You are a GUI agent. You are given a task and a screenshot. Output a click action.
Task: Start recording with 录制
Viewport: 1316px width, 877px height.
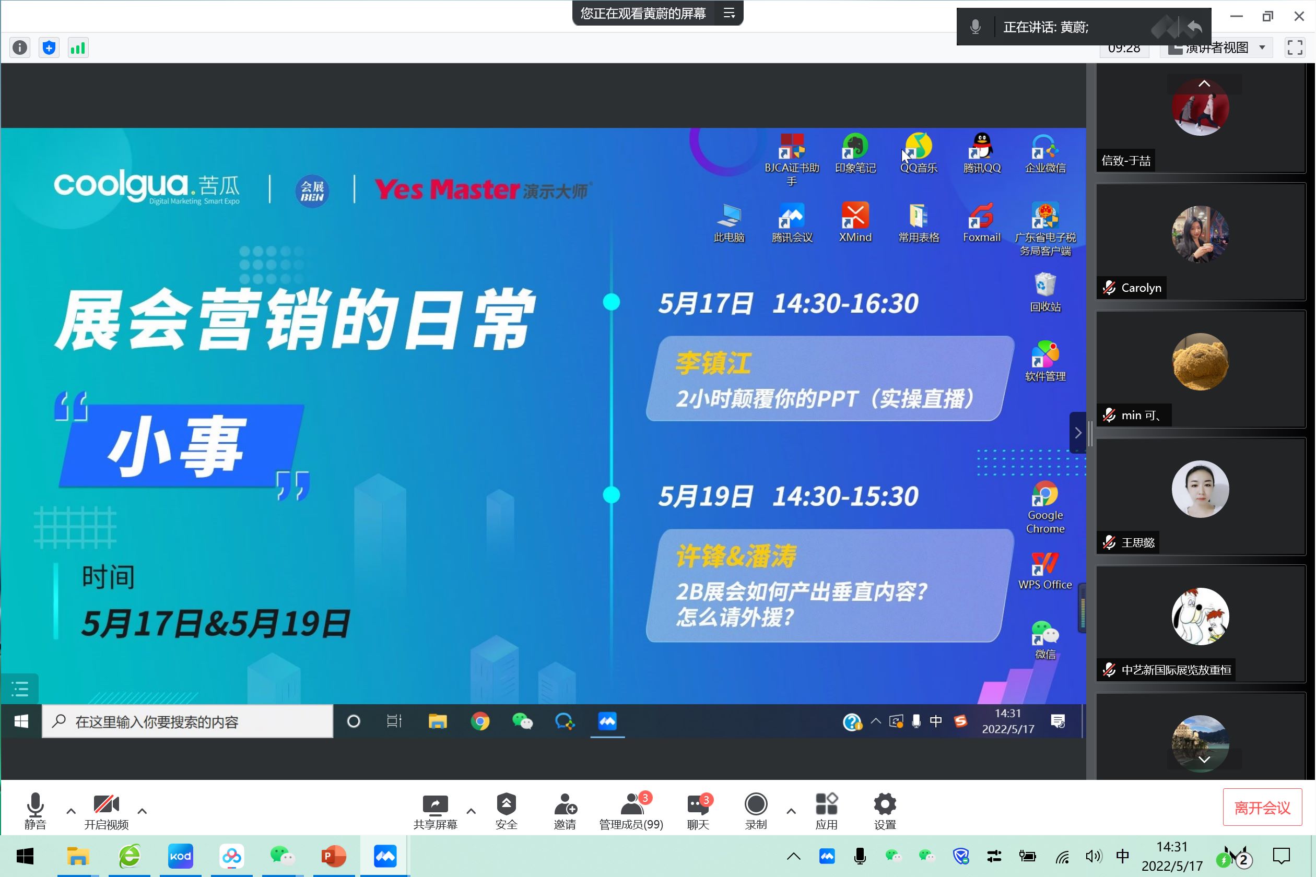point(756,810)
